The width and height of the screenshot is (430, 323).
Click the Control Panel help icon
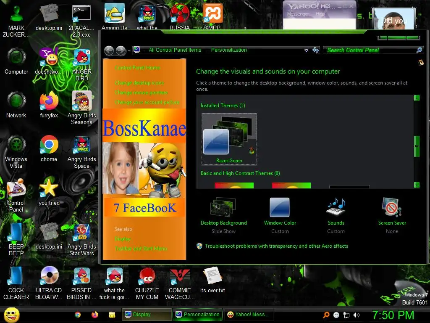[x=421, y=63]
